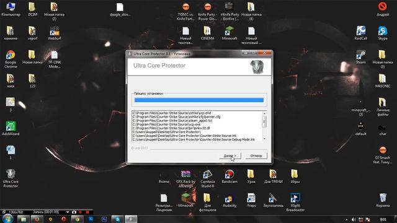397x223 pixels.
Task: Select the Для ТРЕНИ folder icon
Action: [273, 176]
